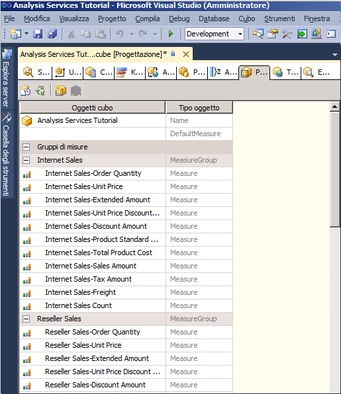The height and width of the screenshot is (394, 341).
Task: Open the Undo history dropdown arrow
Action: (x=132, y=34)
